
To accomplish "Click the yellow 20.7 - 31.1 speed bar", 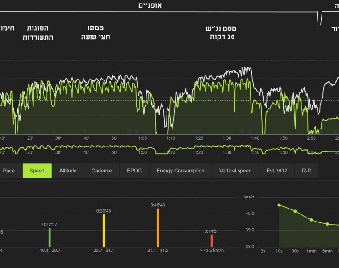I will [x=104, y=230].
